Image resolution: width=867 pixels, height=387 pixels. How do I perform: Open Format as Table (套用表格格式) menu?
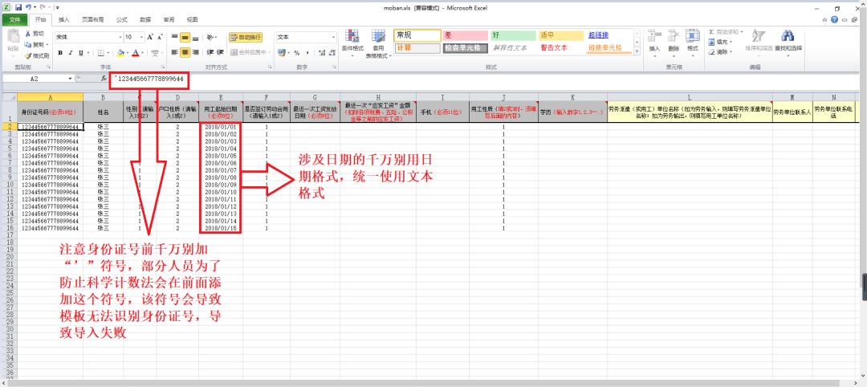(378, 42)
